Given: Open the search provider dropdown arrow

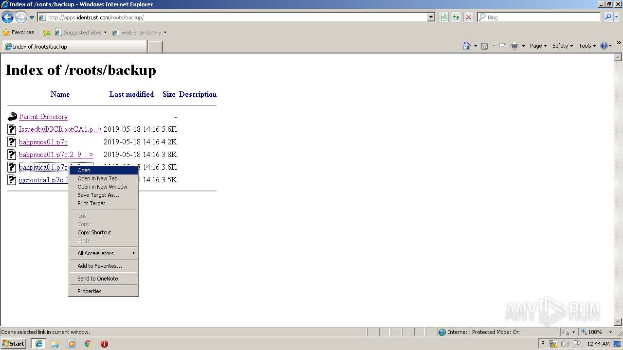Looking at the screenshot, I should 616,17.
